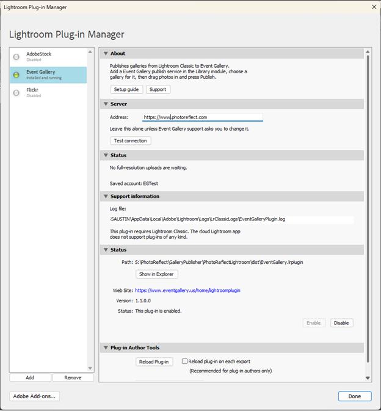Show the plug-in in Explorer
This screenshot has width=381, height=411.
157,274
